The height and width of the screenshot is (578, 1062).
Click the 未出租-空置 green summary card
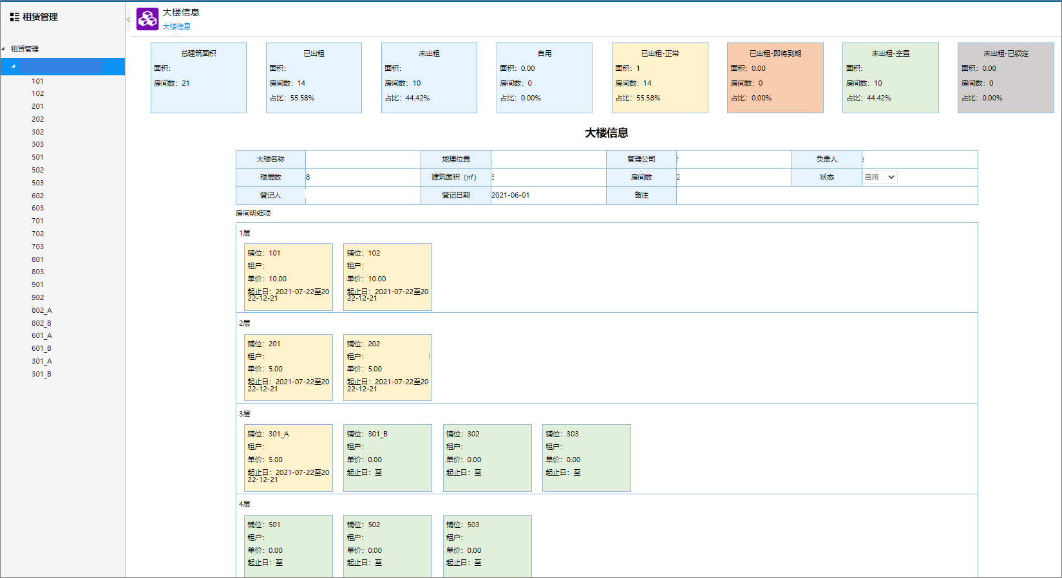(891, 78)
